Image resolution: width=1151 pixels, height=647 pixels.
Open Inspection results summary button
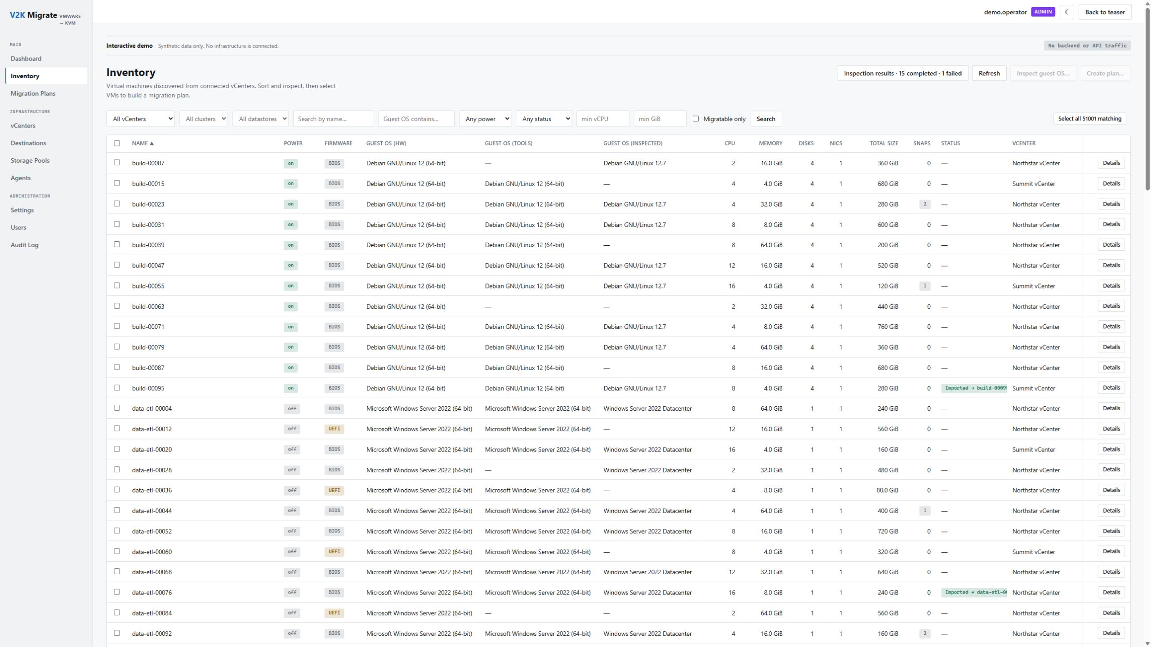[x=902, y=73]
